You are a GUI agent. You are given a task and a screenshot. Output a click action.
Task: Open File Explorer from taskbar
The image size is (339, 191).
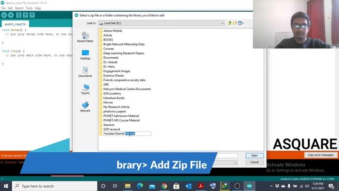point(128,186)
